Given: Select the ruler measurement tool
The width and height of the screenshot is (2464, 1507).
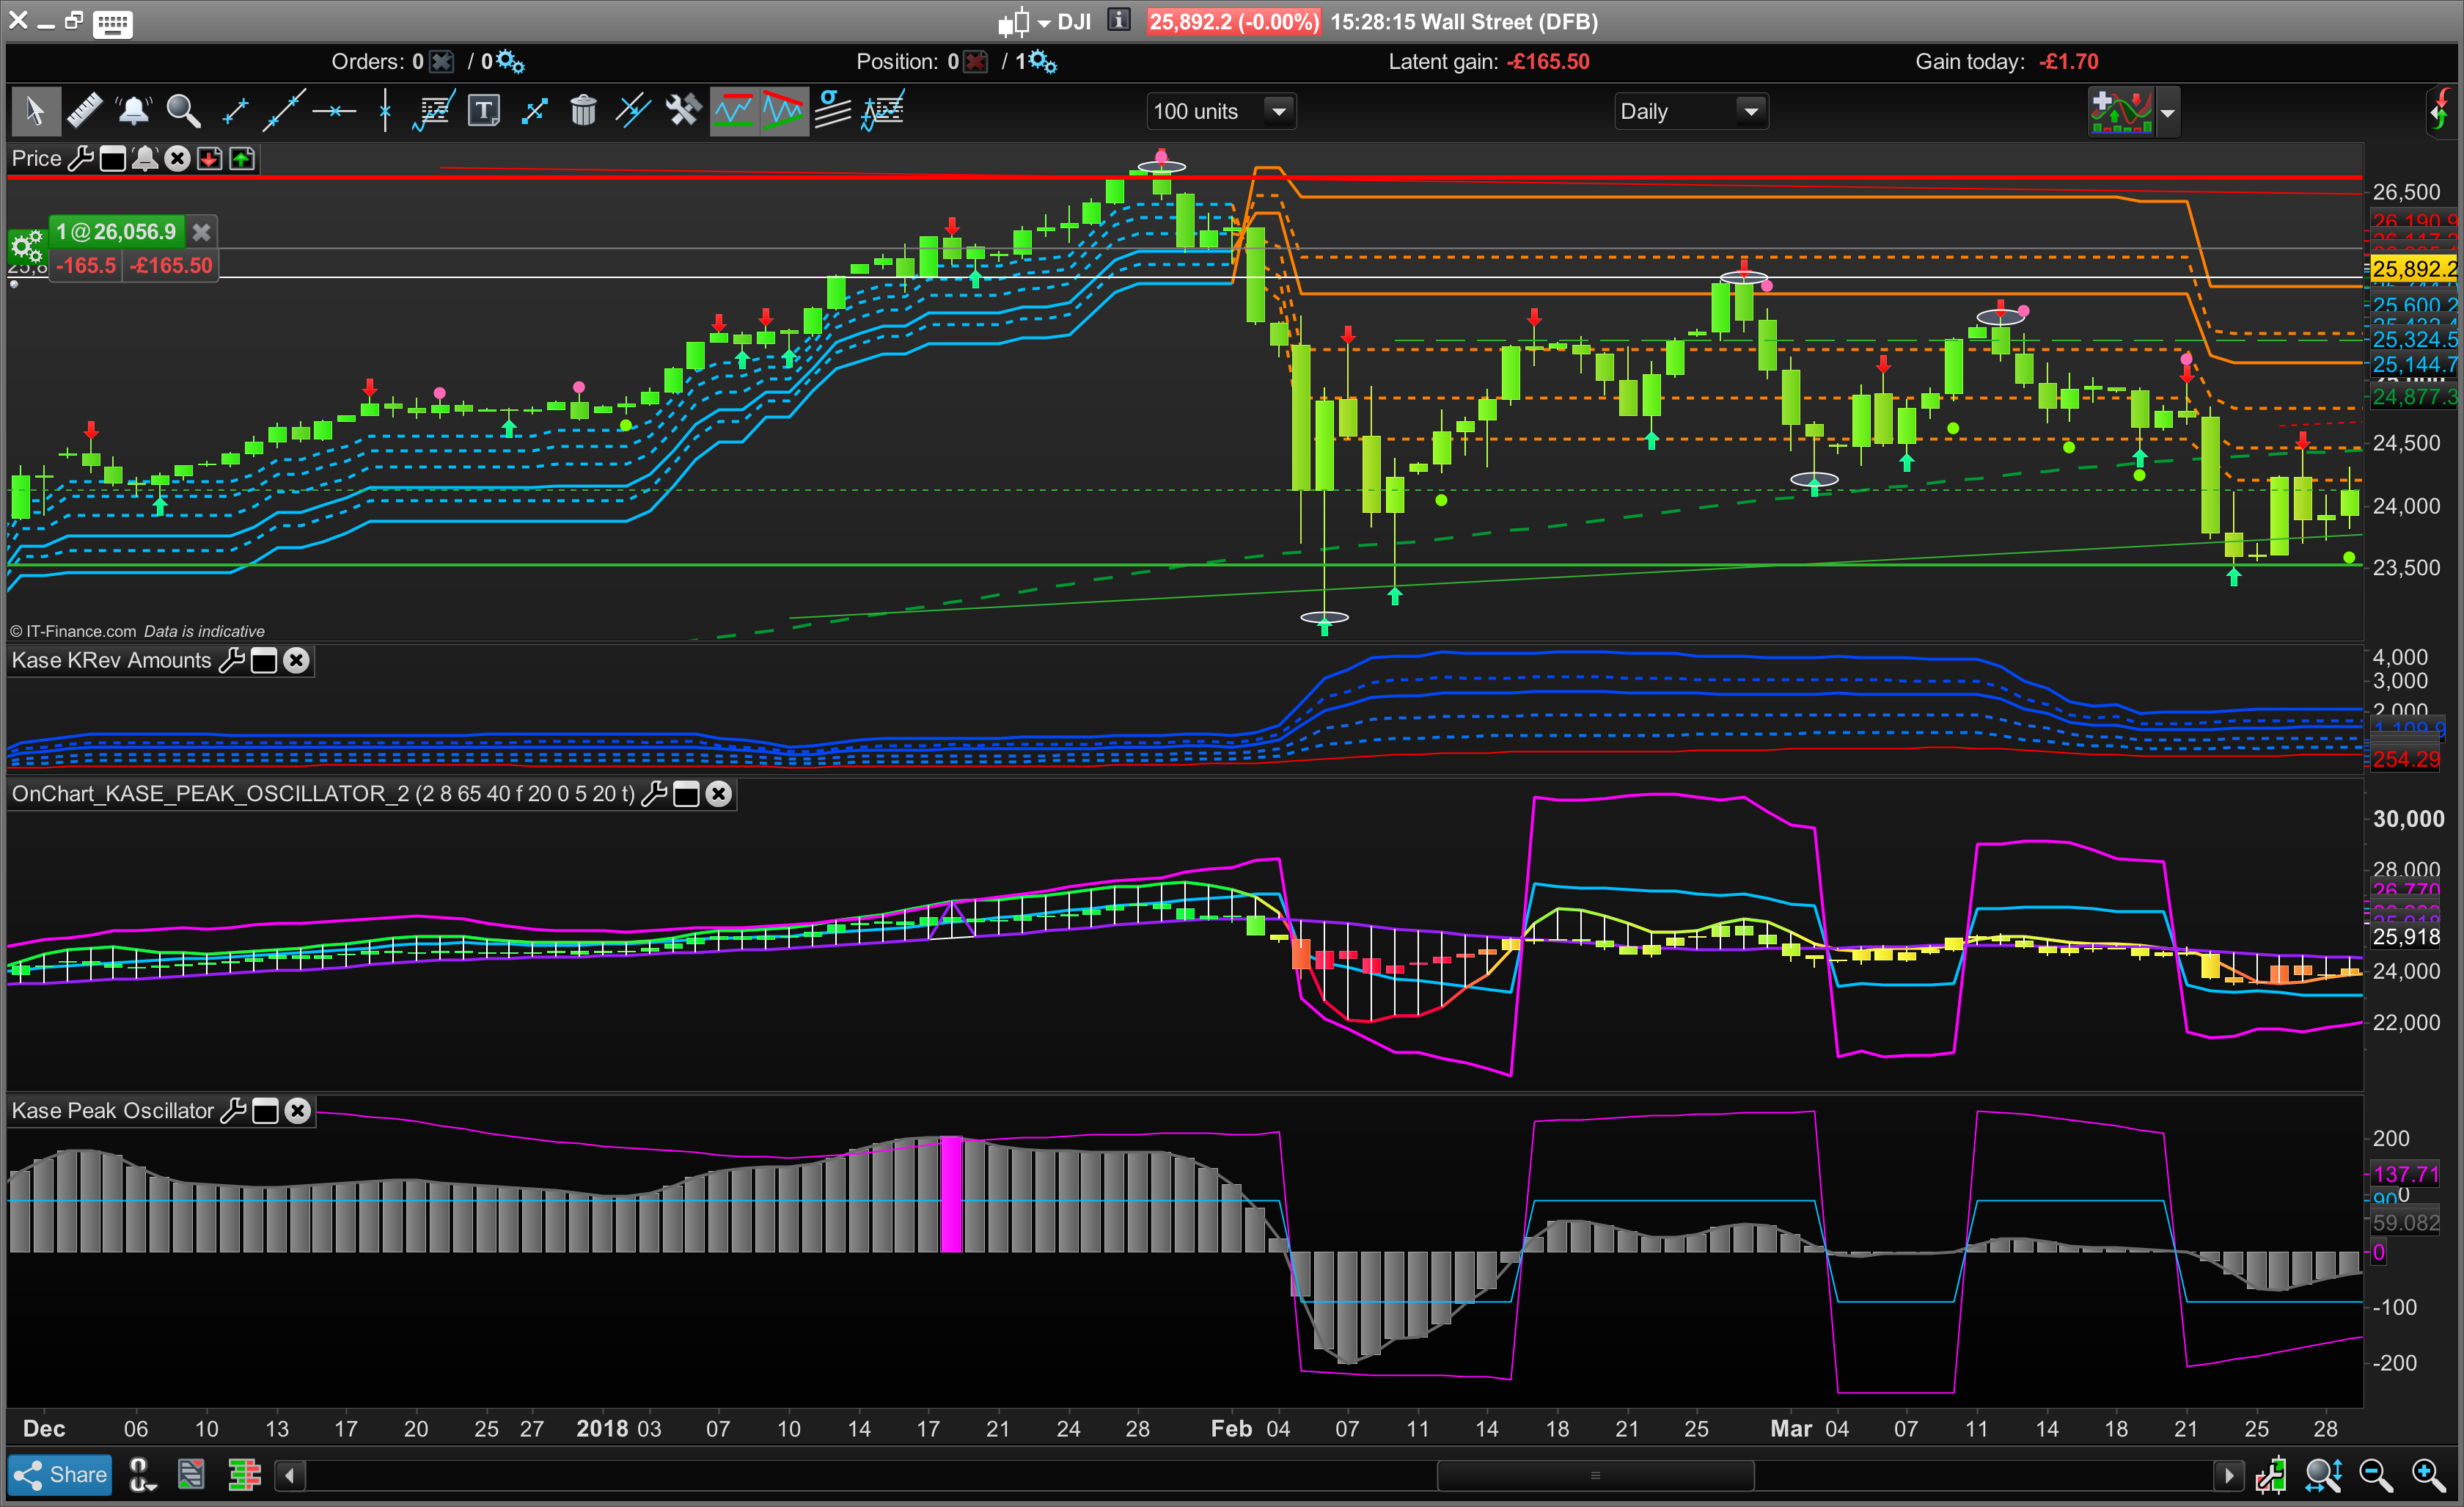Looking at the screenshot, I should coord(85,110).
